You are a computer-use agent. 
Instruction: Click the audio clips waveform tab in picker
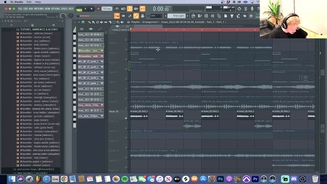pyautogui.click(x=91, y=29)
